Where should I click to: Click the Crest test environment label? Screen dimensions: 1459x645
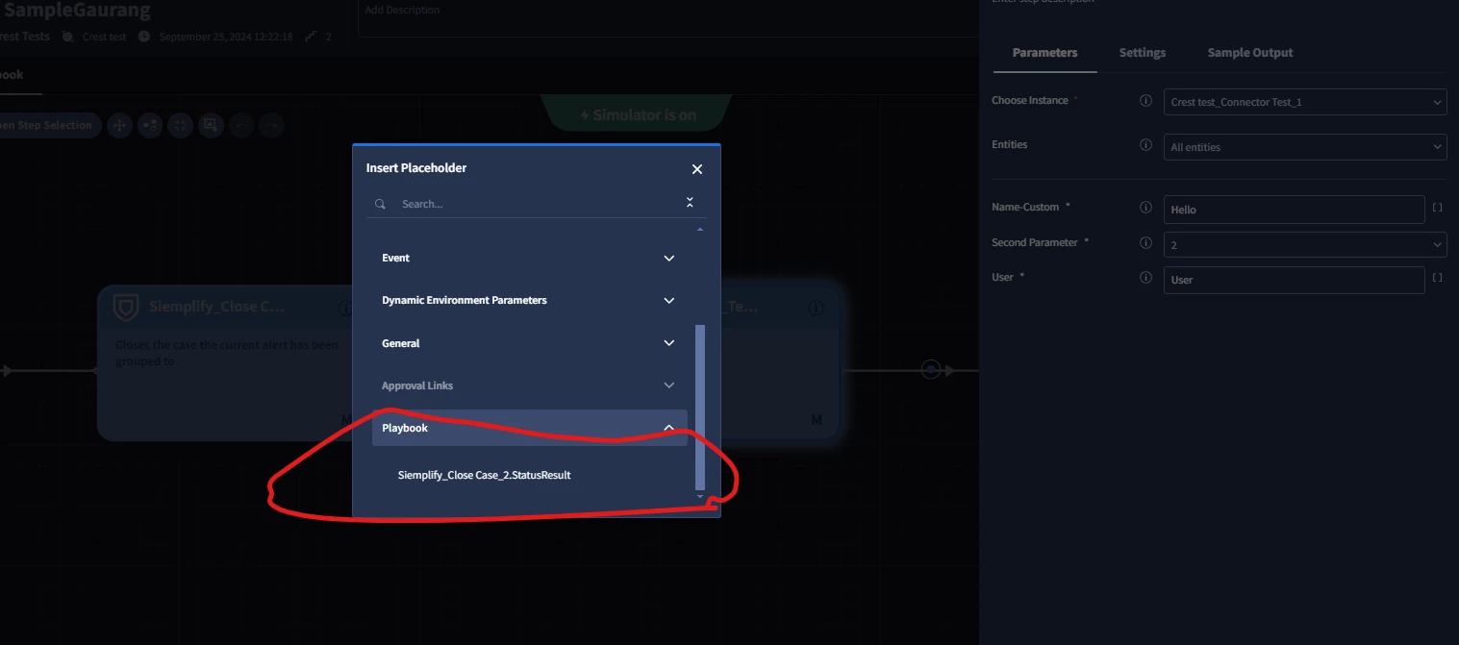click(x=104, y=37)
